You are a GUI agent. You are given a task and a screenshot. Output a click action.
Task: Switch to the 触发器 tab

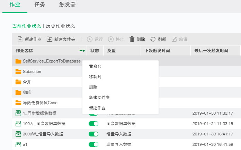[x=67, y=5]
